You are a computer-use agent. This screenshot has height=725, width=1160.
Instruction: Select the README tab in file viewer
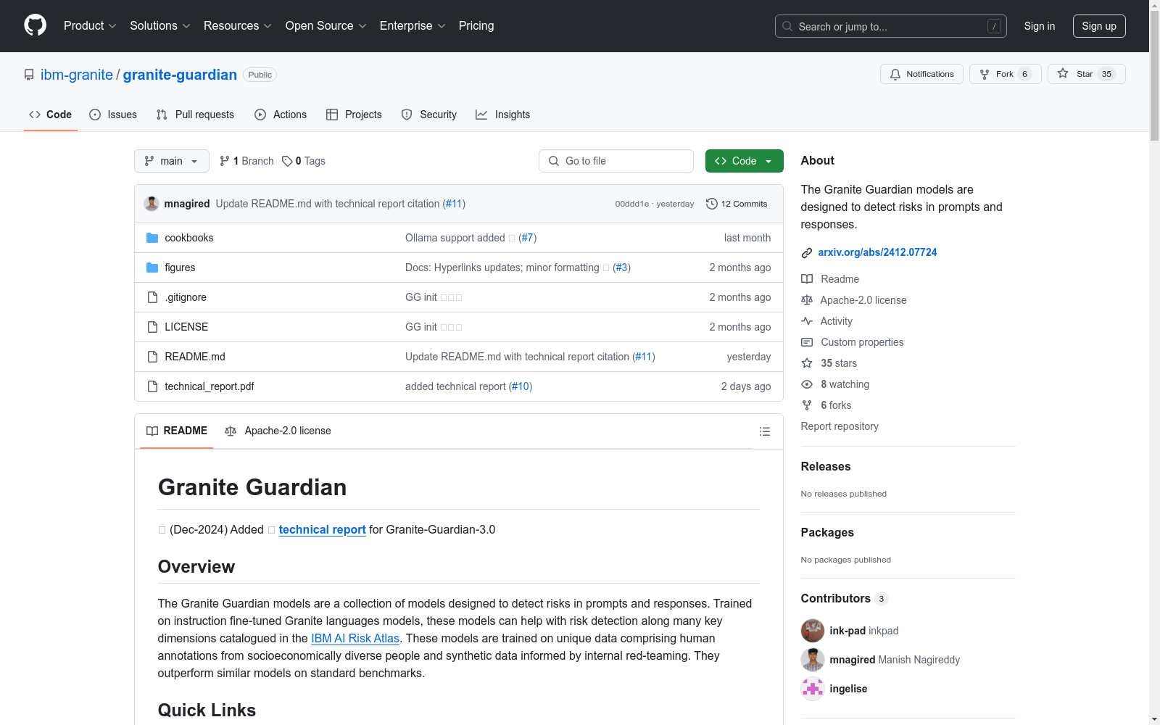(x=177, y=431)
